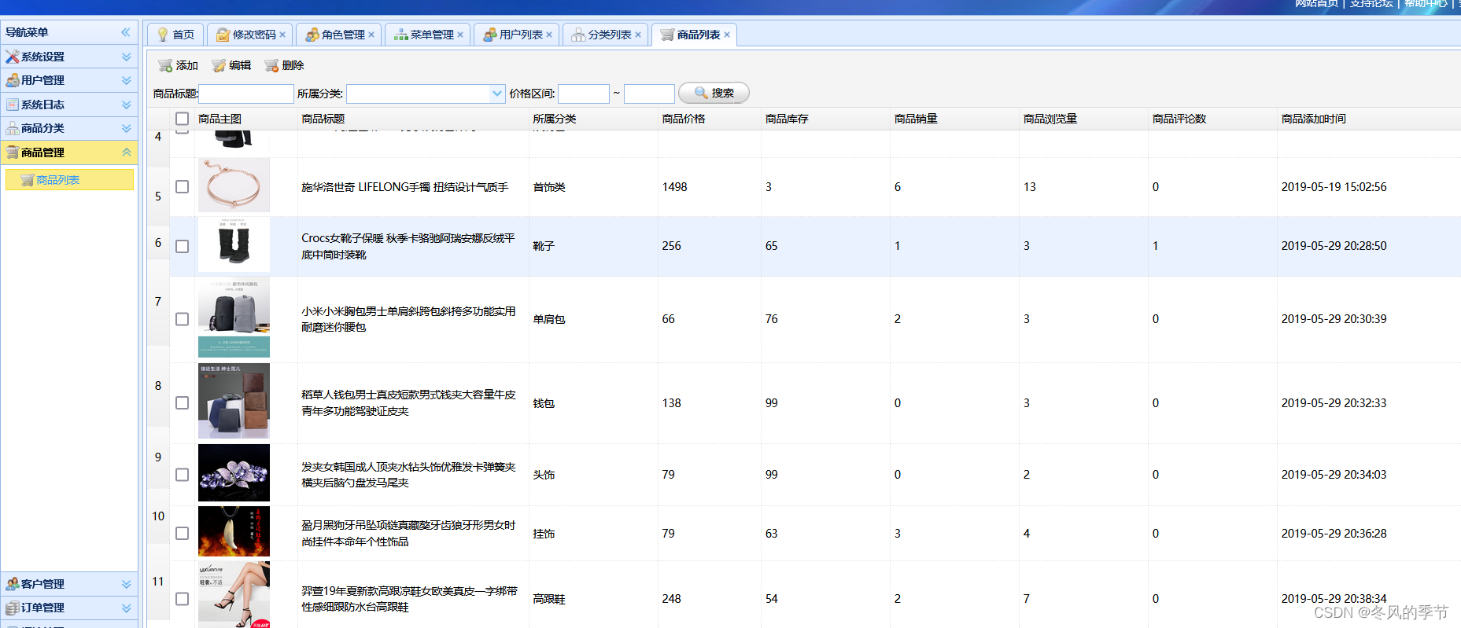Image resolution: width=1461 pixels, height=628 pixels.
Task: Click the 编辑 edit toolbar button
Action: pos(231,65)
